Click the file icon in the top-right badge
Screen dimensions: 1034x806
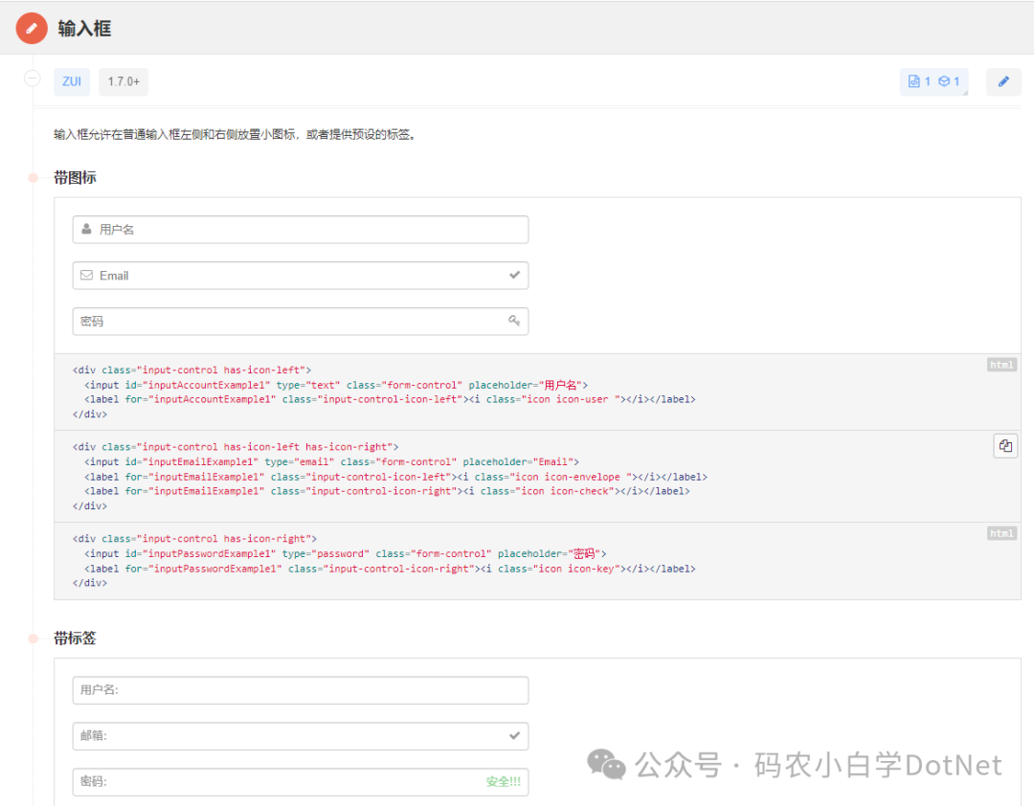913,81
